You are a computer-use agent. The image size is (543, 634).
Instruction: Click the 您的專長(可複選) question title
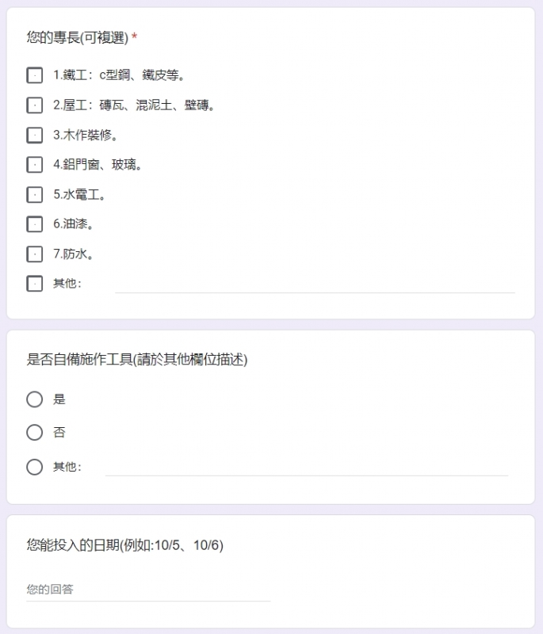[77, 37]
